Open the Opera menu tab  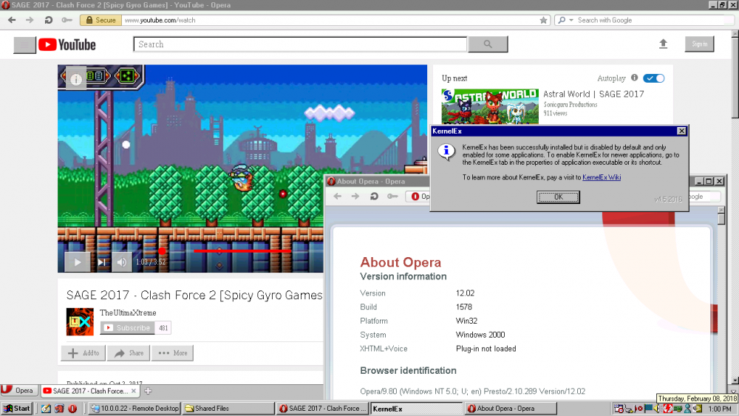[18, 391]
